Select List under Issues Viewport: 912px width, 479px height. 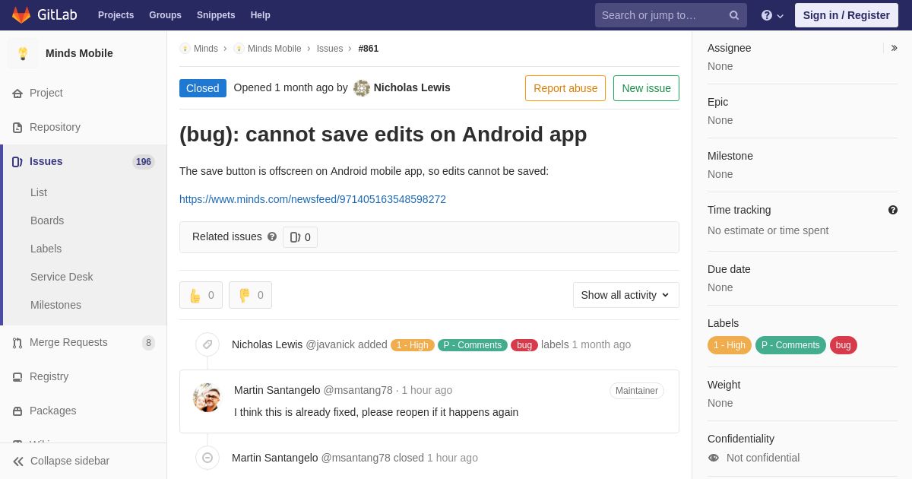coord(39,192)
